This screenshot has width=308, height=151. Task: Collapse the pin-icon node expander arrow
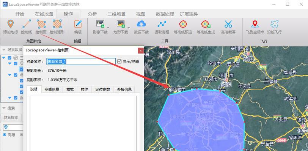point(10,63)
